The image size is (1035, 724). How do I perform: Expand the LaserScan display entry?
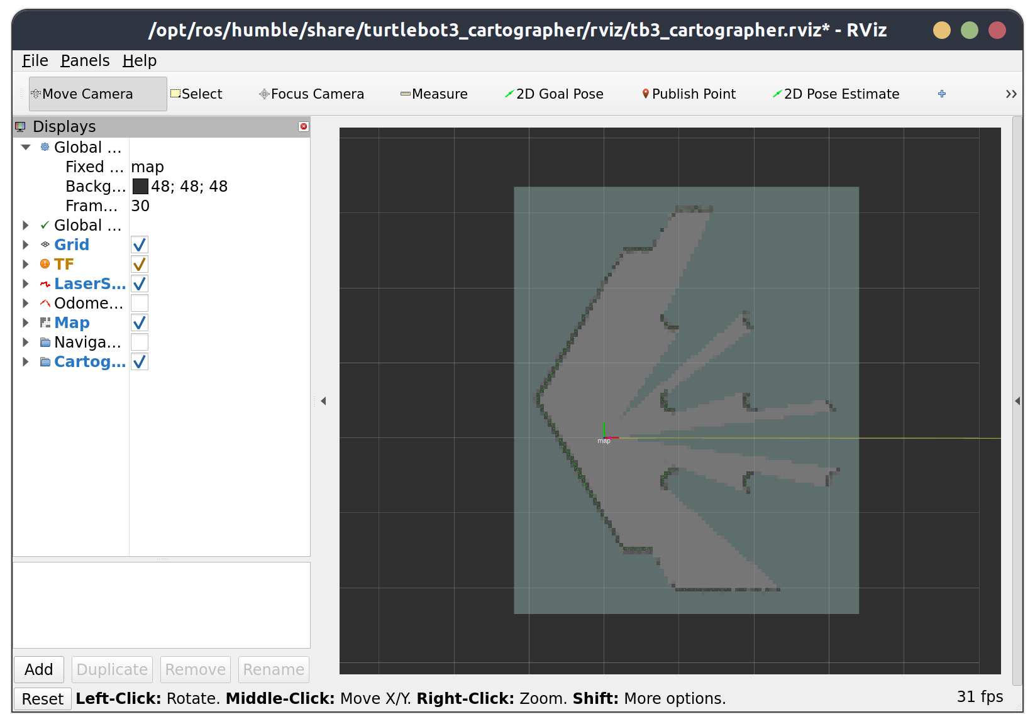click(26, 284)
